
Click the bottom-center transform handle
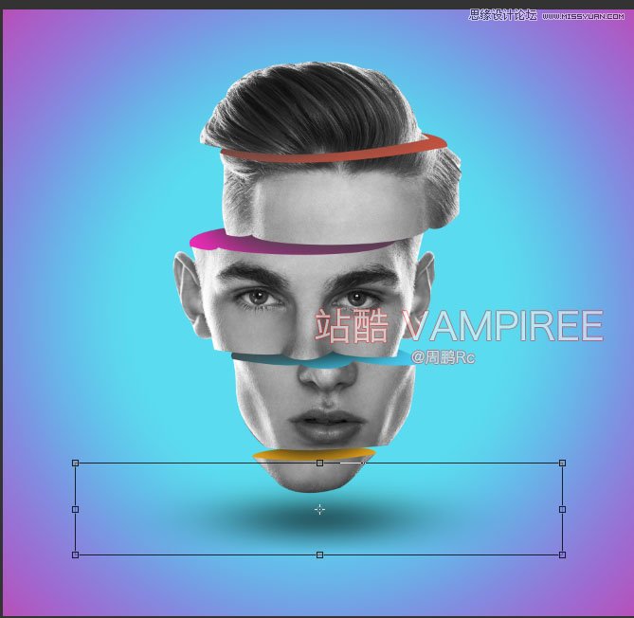pos(319,554)
